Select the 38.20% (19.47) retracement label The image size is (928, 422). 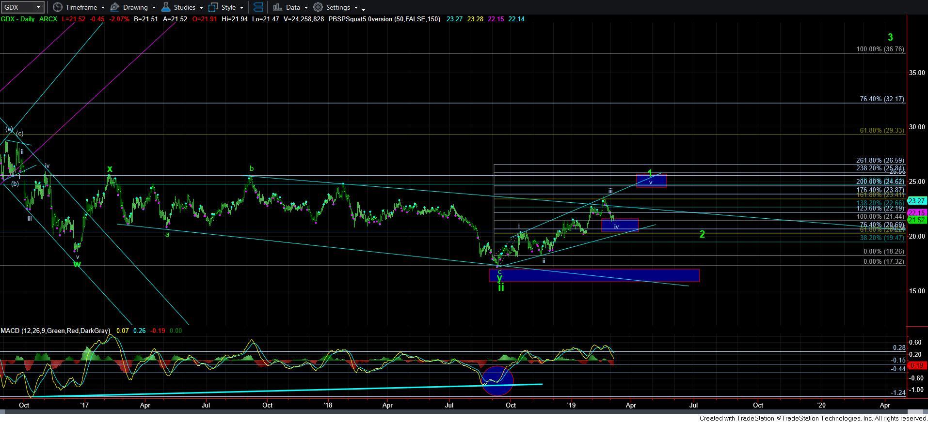pyautogui.click(x=882, y=238)
